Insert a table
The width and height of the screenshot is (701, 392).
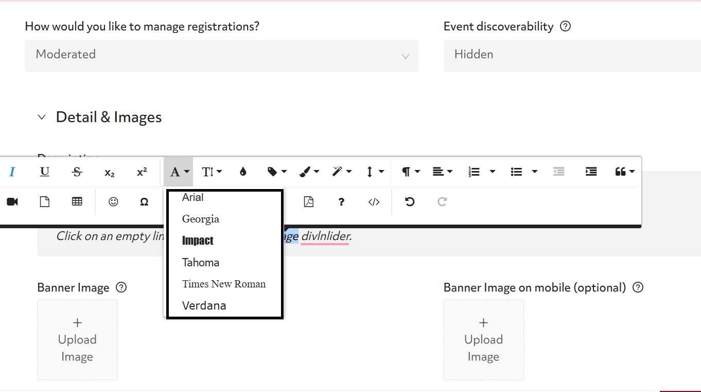click(x=77, y=202)
